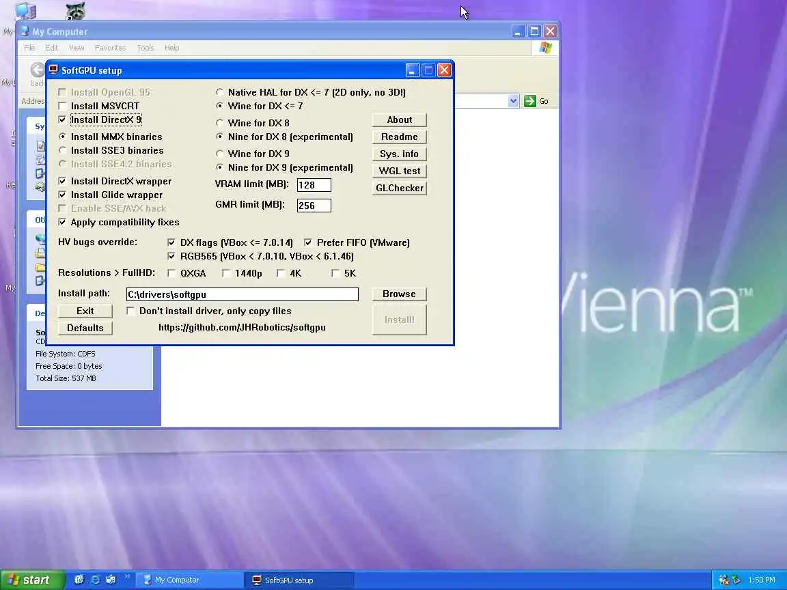Click the GMR limit input field
This screenshot has width=787, height=590.
[314, 206]
